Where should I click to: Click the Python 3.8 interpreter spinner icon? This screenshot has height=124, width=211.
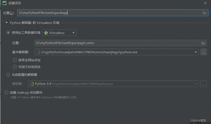32,84
